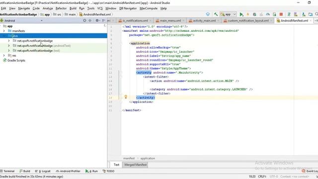Open the Run tool window
Image resolution: width=318 pixels, height=179 pixels.
[x=91, y=171]
